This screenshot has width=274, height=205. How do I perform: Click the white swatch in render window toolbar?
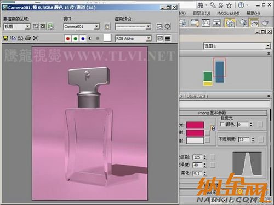point(107,38)
